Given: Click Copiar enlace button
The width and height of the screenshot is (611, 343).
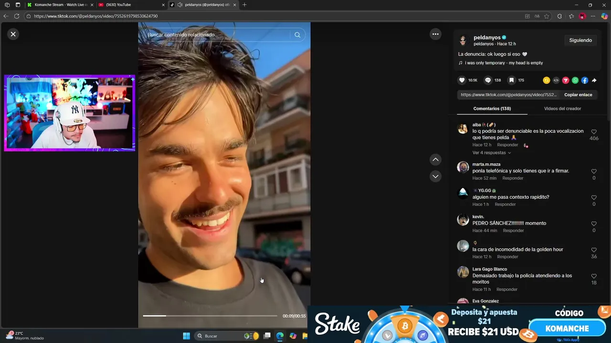Looking at the screenshot, I should click(x=578, y=95).
